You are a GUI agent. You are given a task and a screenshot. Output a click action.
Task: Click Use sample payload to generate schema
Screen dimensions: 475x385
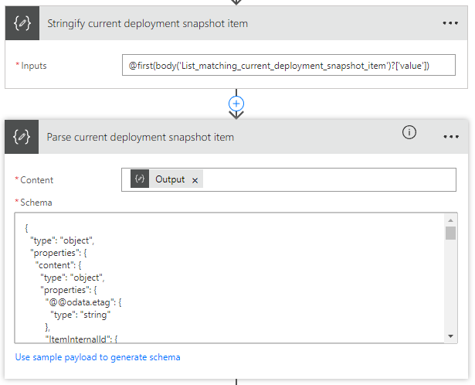click(x=97, y=357)
